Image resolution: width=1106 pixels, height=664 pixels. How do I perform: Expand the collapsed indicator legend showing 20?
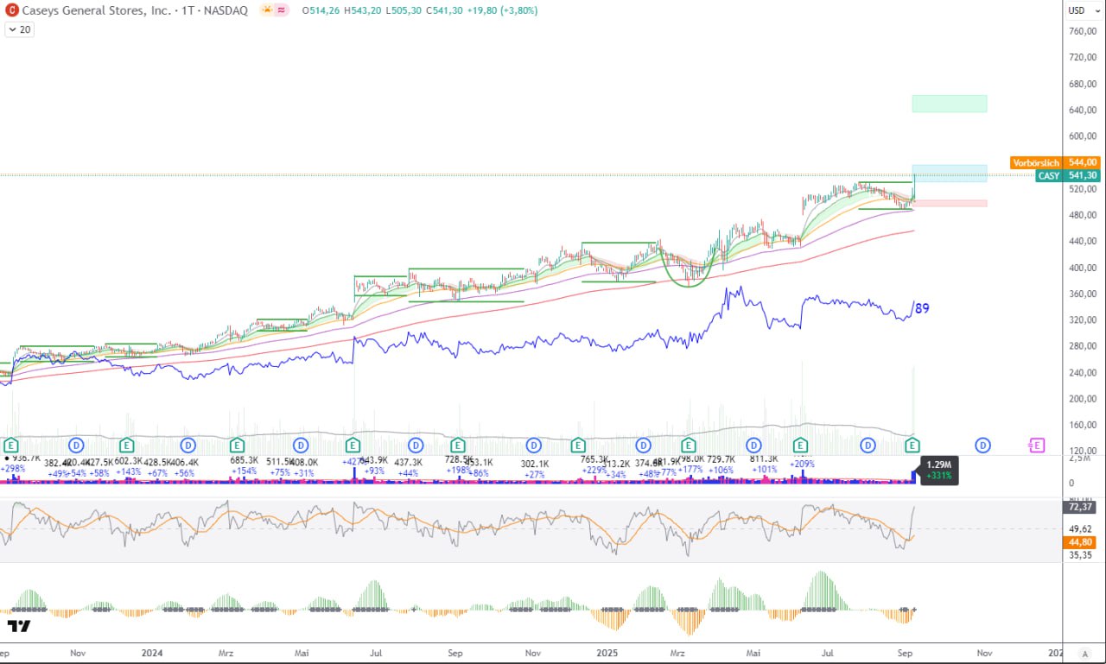(x=19, y=29)
